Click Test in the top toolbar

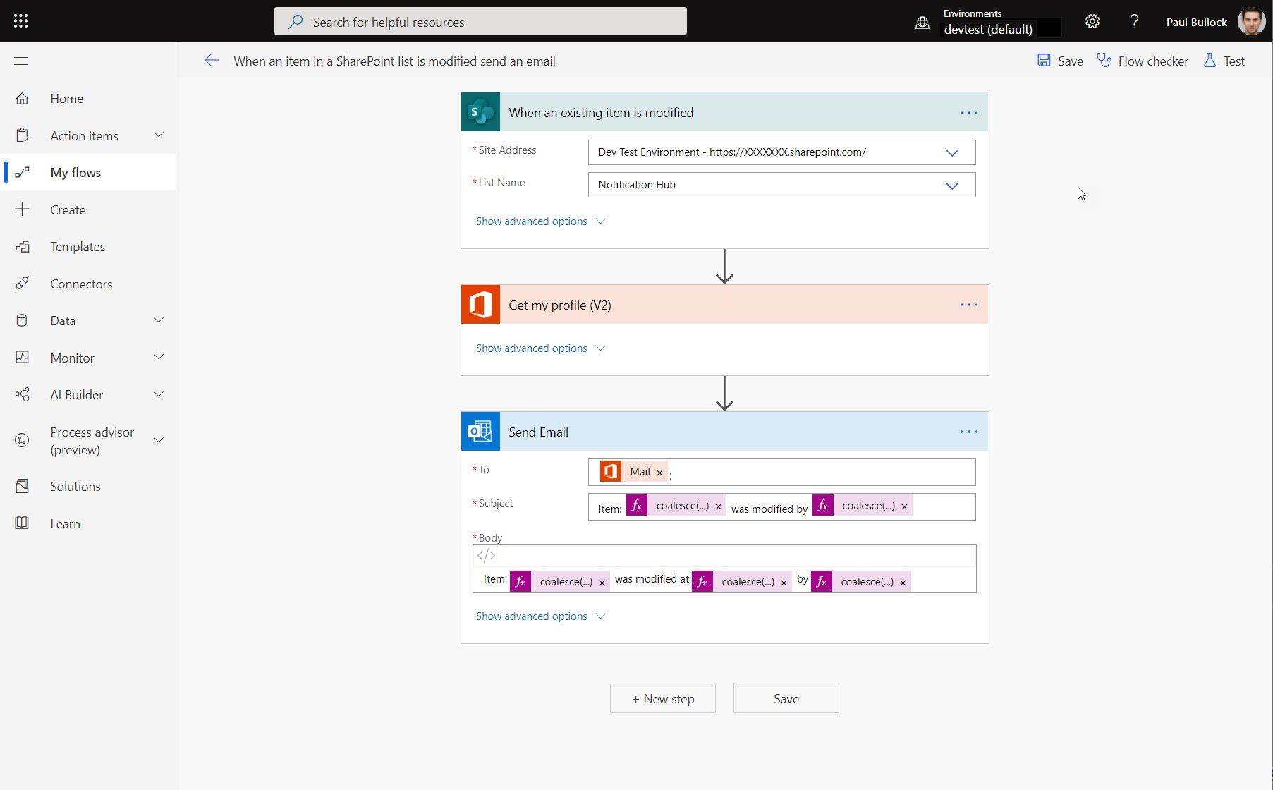pyautogui.click(x=1224, y=61)
